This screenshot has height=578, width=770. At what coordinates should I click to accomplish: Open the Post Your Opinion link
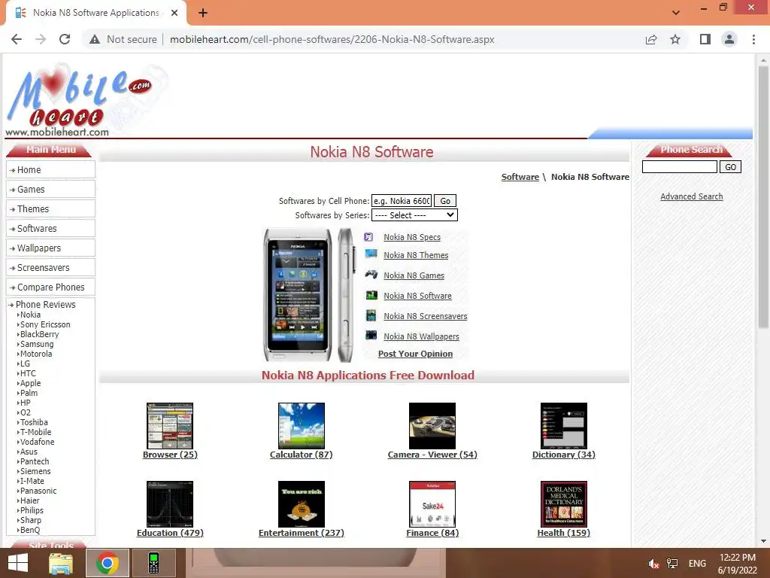coord(415,354)
